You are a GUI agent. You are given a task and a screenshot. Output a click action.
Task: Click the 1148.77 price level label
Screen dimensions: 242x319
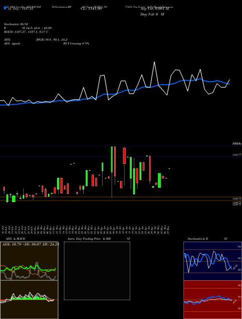point(237,155)
